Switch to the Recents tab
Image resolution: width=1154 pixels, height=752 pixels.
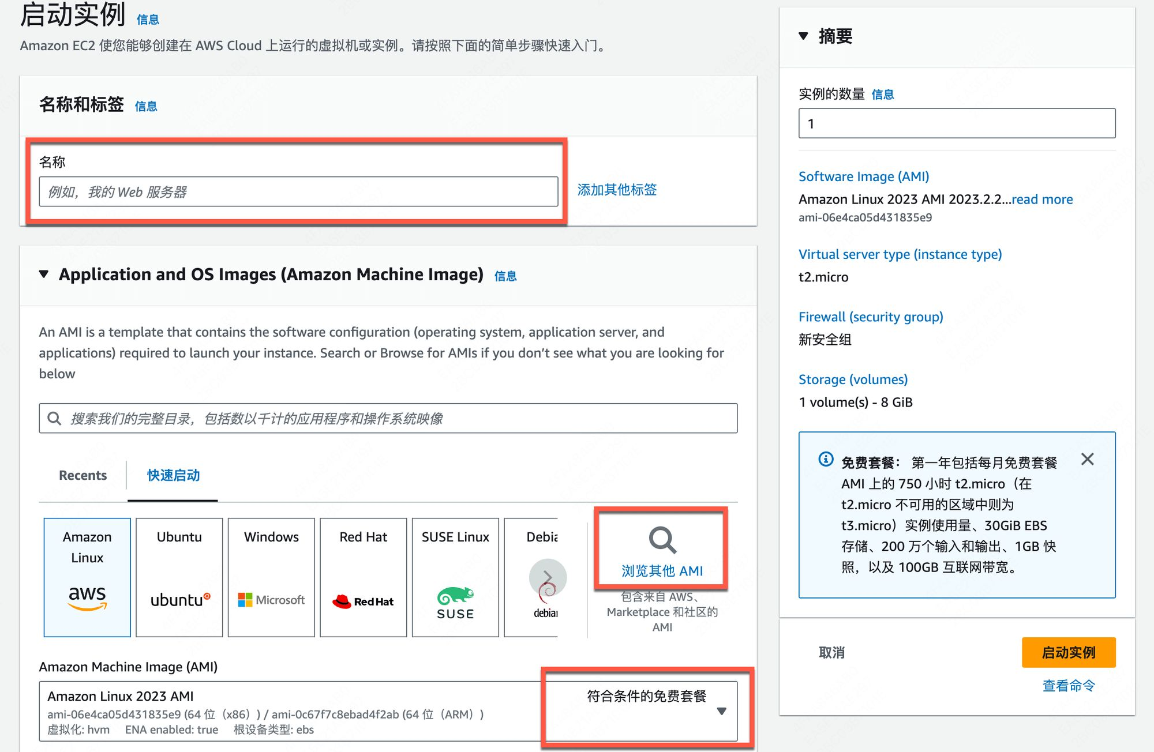coord(83,475)
